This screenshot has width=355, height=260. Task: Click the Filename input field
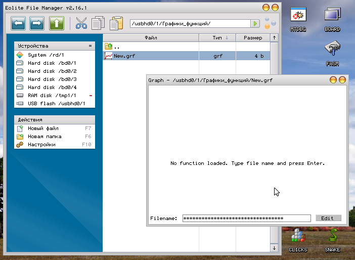tap(246, 218)
